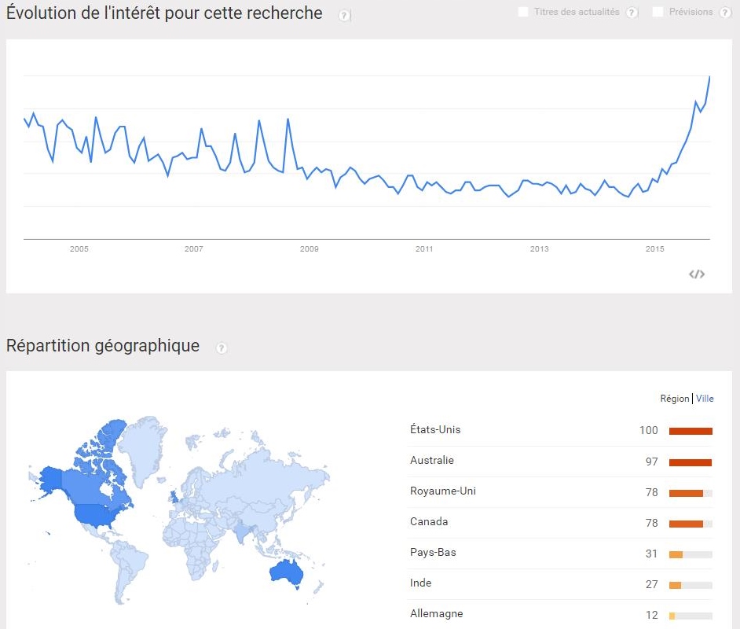This screenshot has height=629, width=740.
Task: Select the Région view
Action: click(674, 399)
